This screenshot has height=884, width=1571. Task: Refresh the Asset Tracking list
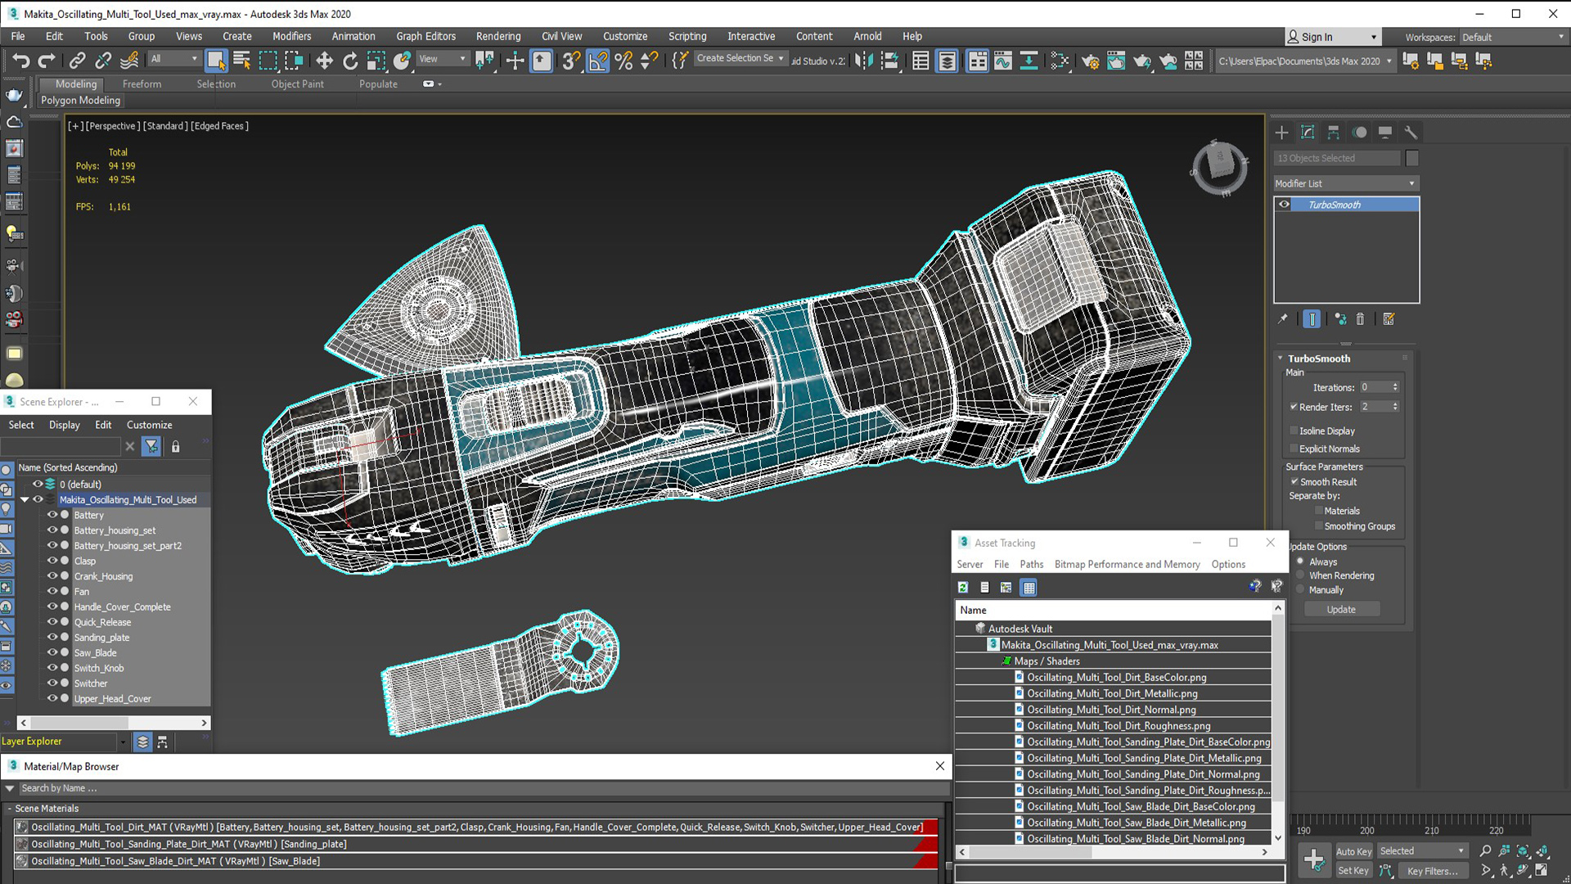[963, 588]
